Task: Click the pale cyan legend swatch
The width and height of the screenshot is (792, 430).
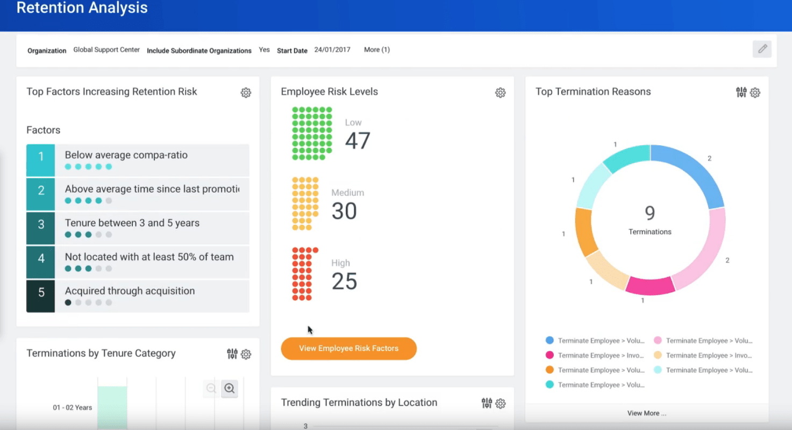Action: [658, 370]
